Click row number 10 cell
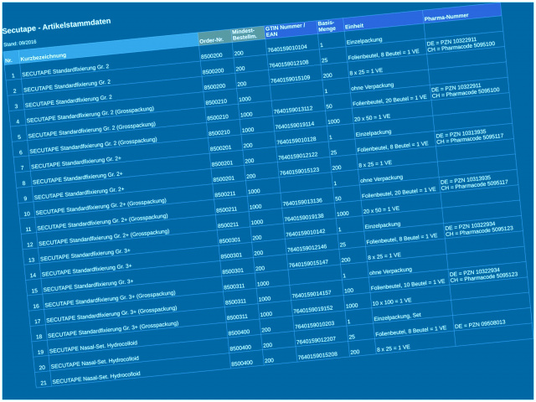The height and width of the screenshot is (402, 536). pyautogui.click(x=27, y=214)
